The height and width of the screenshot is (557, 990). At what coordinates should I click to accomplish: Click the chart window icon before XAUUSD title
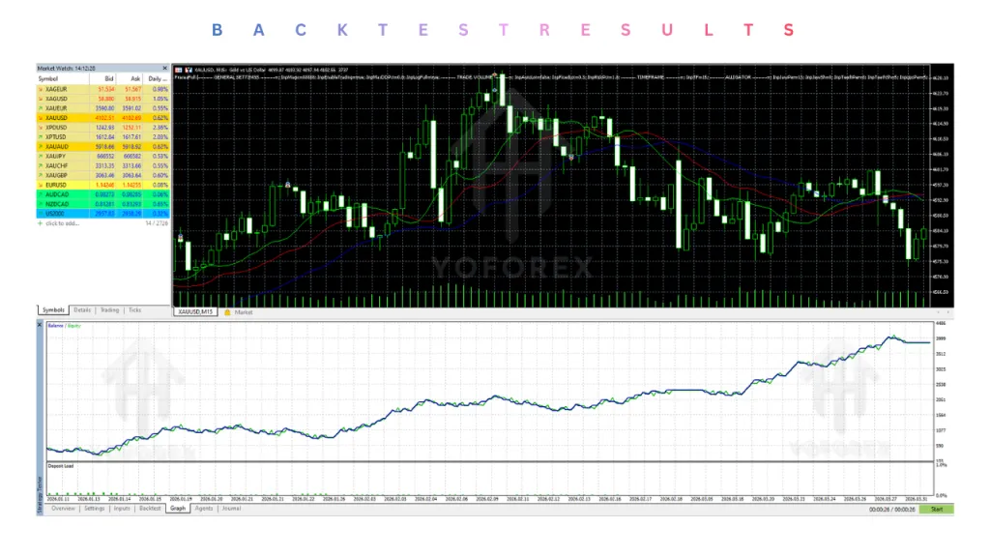click(x=179, y=70)
